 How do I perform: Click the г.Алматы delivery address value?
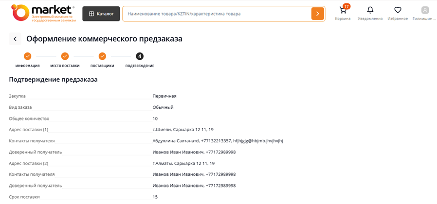183,163
